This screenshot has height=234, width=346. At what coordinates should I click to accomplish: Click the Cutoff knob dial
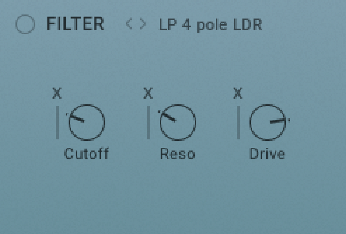click(87, 123)
